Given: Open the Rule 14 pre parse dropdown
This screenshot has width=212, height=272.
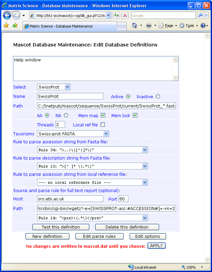Looking at the screenshot, I should click(92, 218).
